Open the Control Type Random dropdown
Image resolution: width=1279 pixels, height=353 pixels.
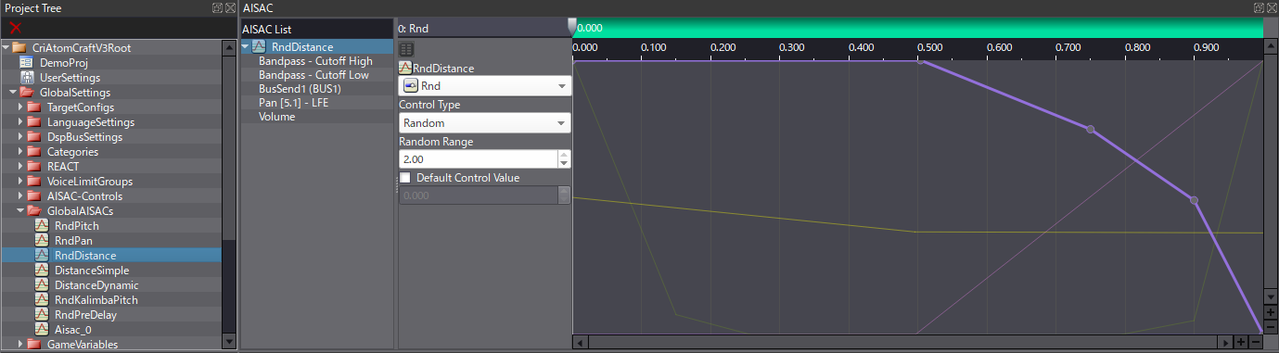pos(484,123)
